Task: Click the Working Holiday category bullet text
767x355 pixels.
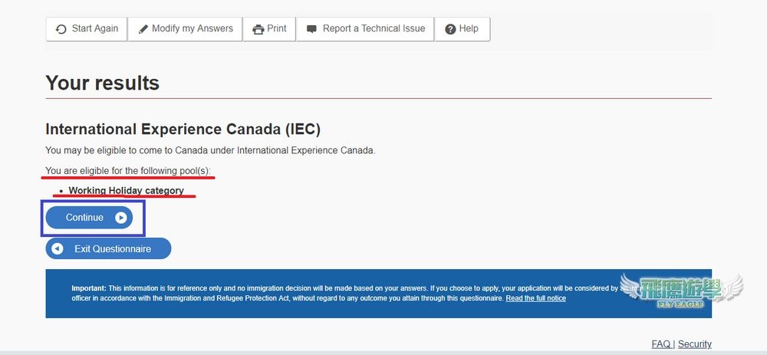Action: pos(127,191)
